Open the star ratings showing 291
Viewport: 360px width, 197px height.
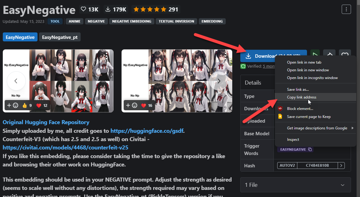pyautogui.click(x=156, y=9)
